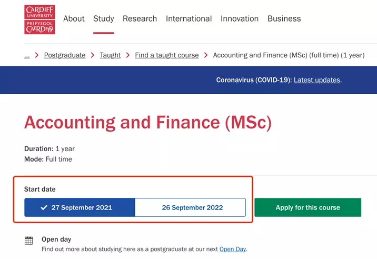Click the calendar icon beside Open day

[29, 241]
